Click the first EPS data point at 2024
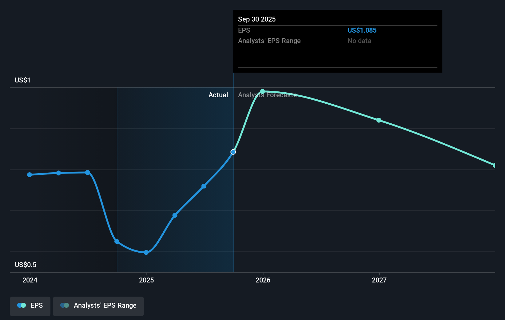Image resolution: width=505 pixels, height=320 pixels. point(30,175)
